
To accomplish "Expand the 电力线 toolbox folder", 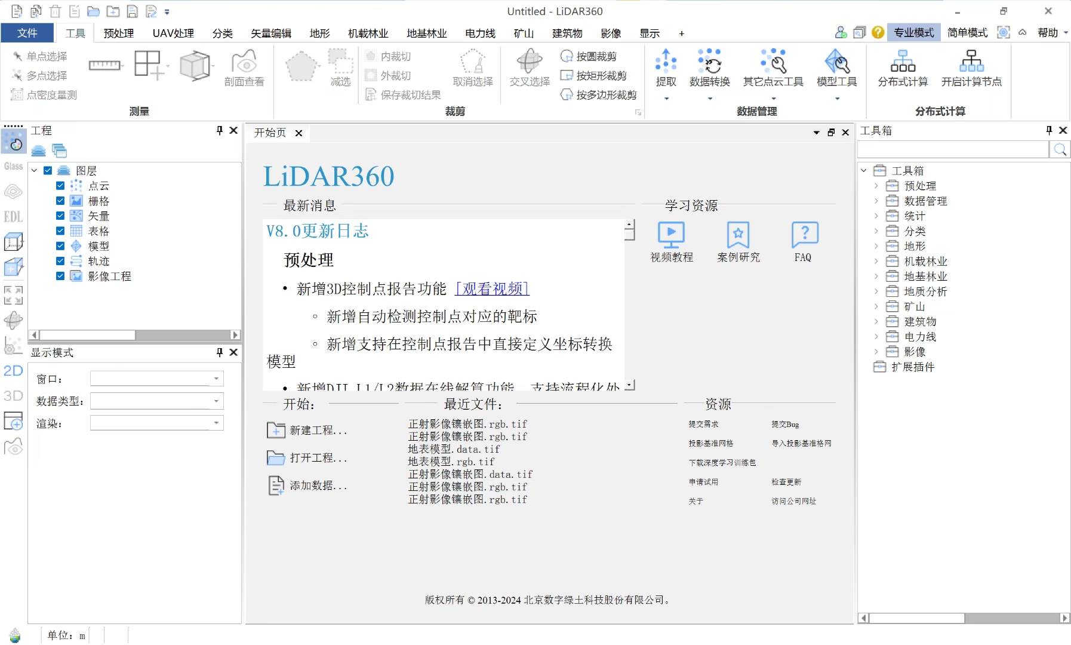I will 876,337.
